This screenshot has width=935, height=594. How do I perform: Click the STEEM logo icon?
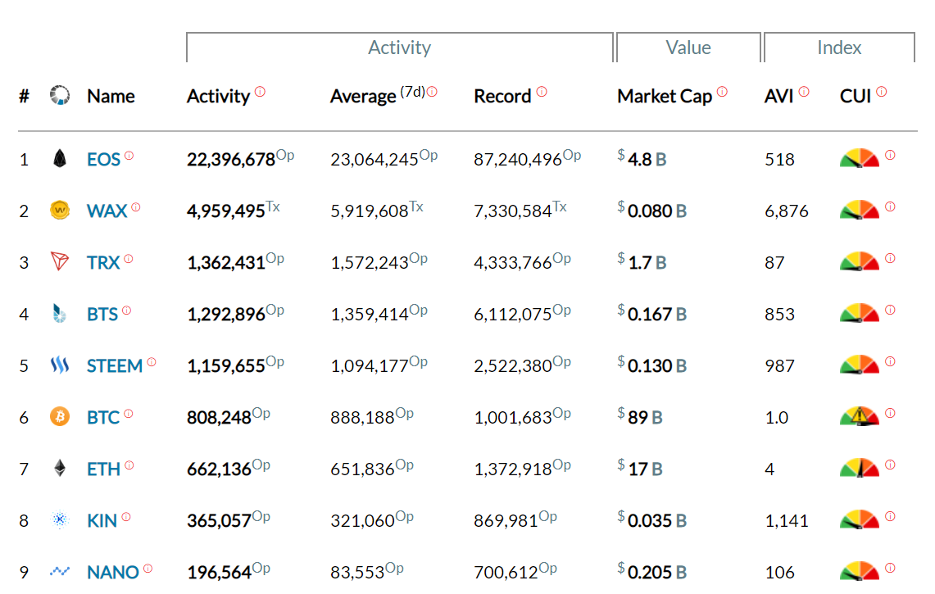[59, 365]
